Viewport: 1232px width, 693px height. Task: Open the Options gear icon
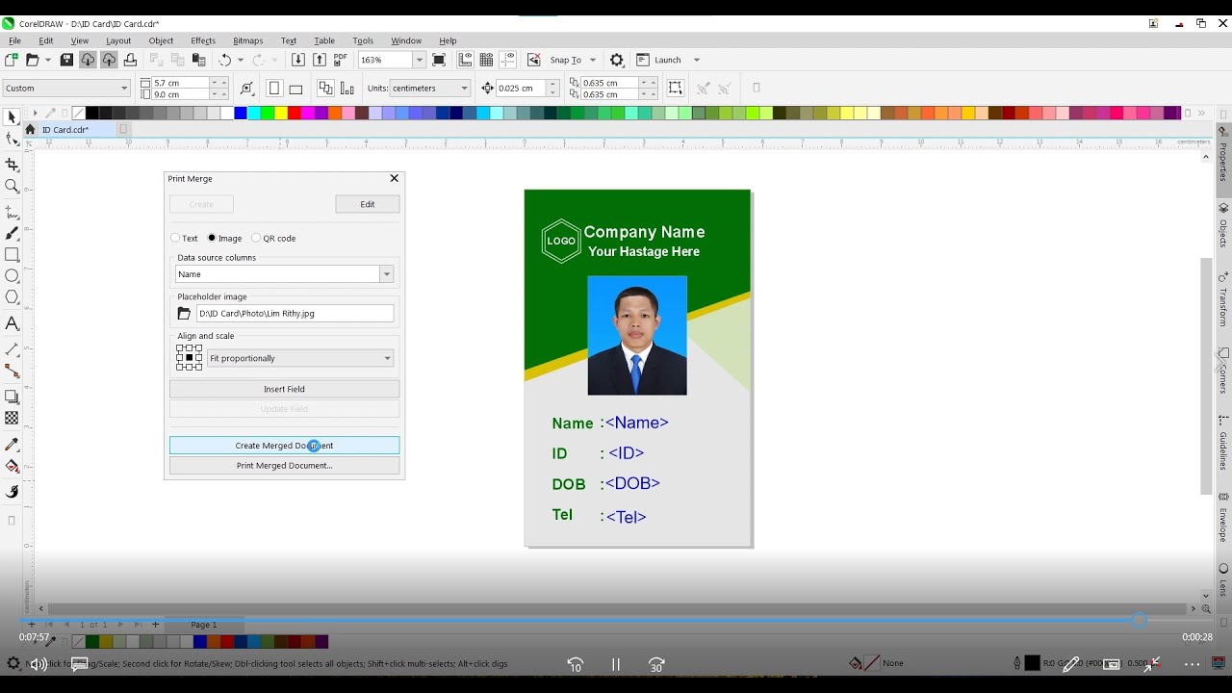[617, 60]
